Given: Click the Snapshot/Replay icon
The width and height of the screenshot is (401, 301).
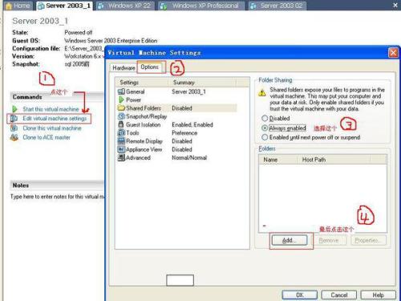Looking at the screenshot, I should [121, 116].
